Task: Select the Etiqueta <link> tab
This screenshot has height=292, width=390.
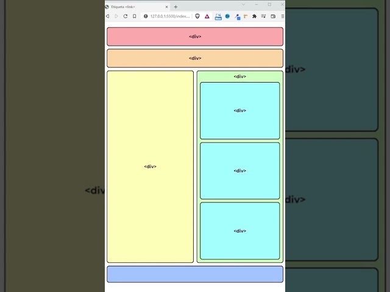Action: point(136,7)
